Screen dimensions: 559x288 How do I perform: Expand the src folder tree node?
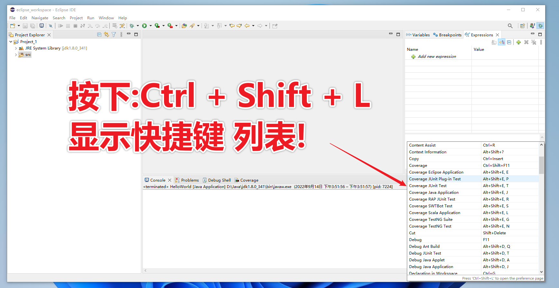pyautogui.click(x=16, y=55)
